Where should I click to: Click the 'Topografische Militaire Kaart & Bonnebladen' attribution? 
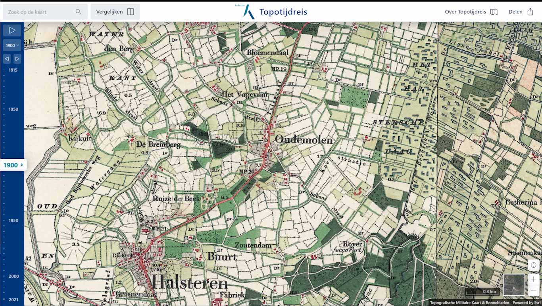click(x=469, y=303)
